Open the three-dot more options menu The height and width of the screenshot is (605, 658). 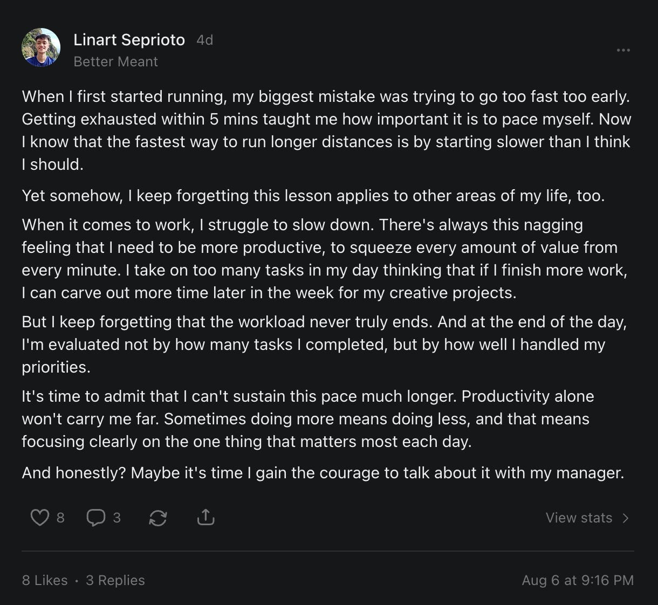pos(623,50)
